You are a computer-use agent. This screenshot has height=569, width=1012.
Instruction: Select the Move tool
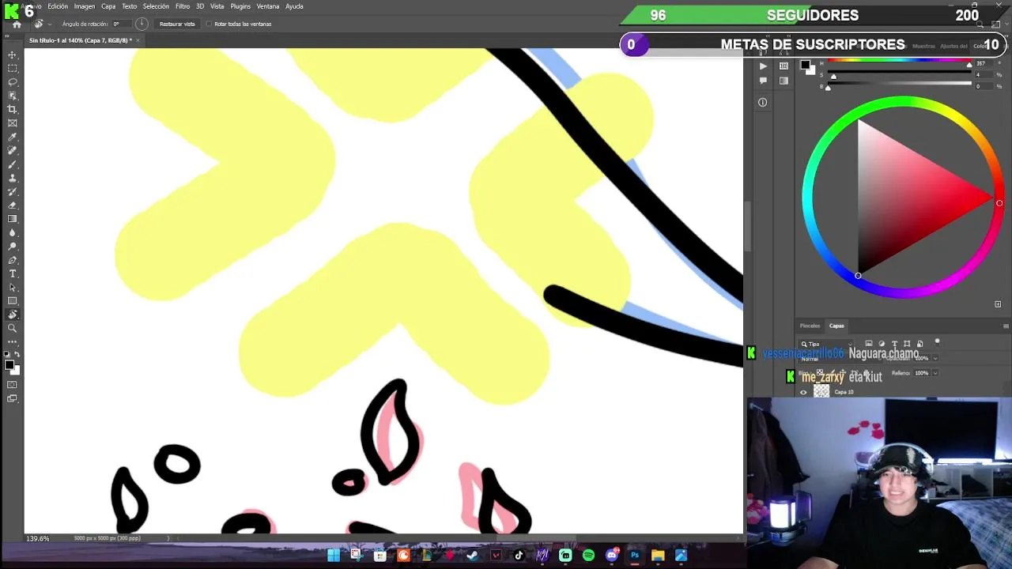click(x=13, y=55)
